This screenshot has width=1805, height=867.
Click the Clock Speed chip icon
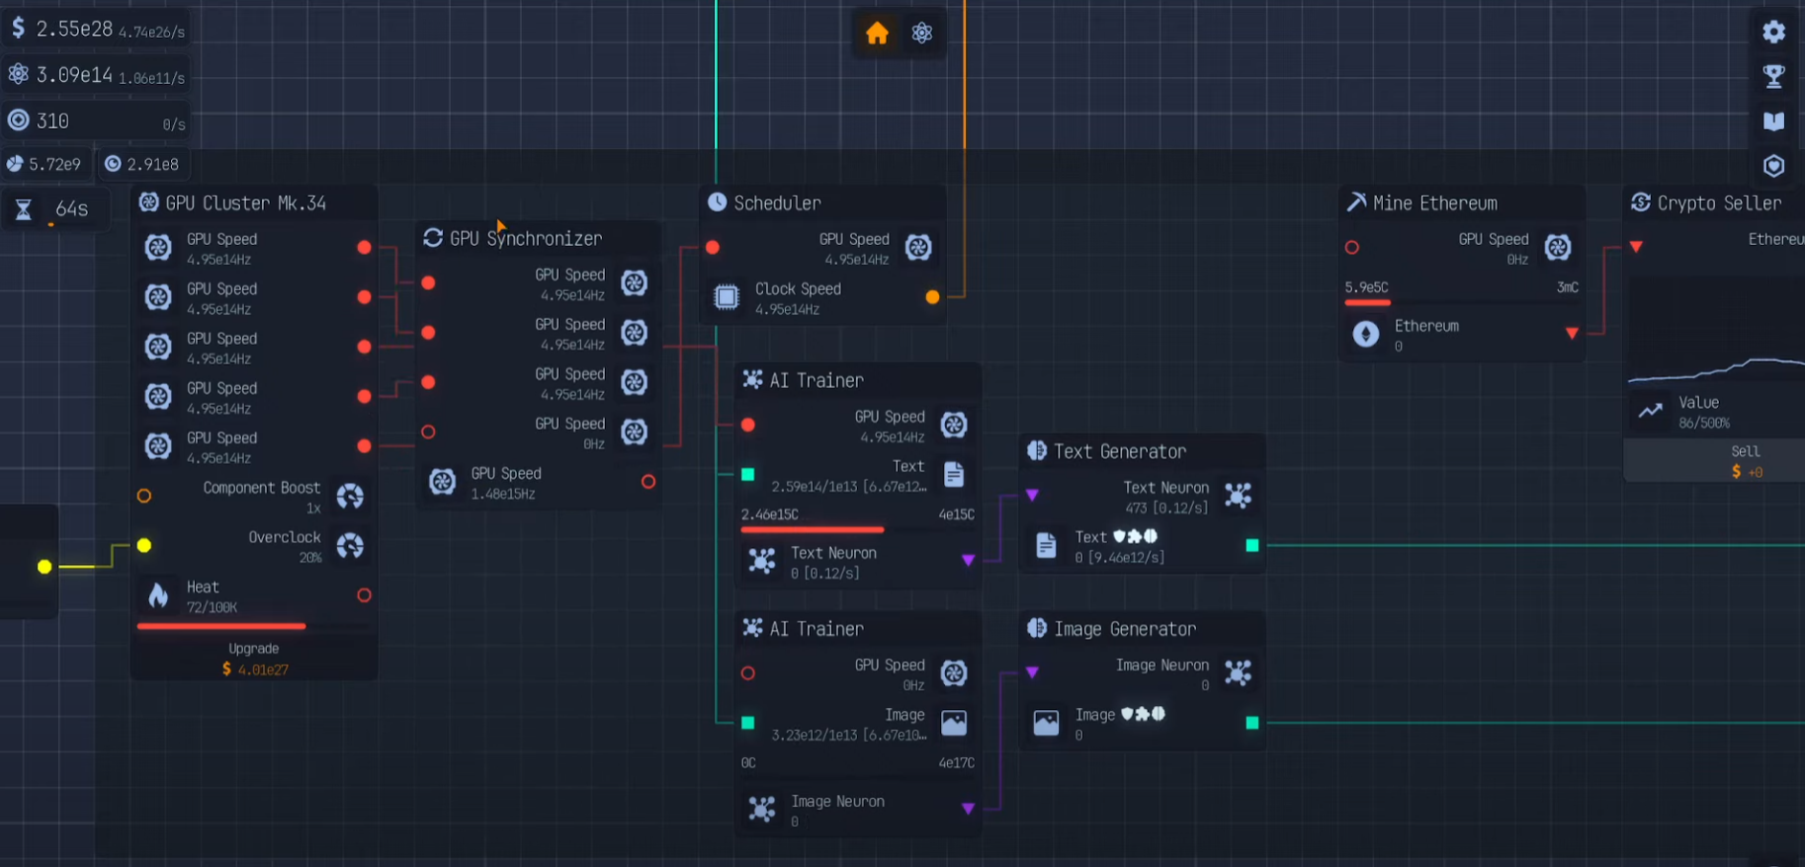[x=727, y=297]
